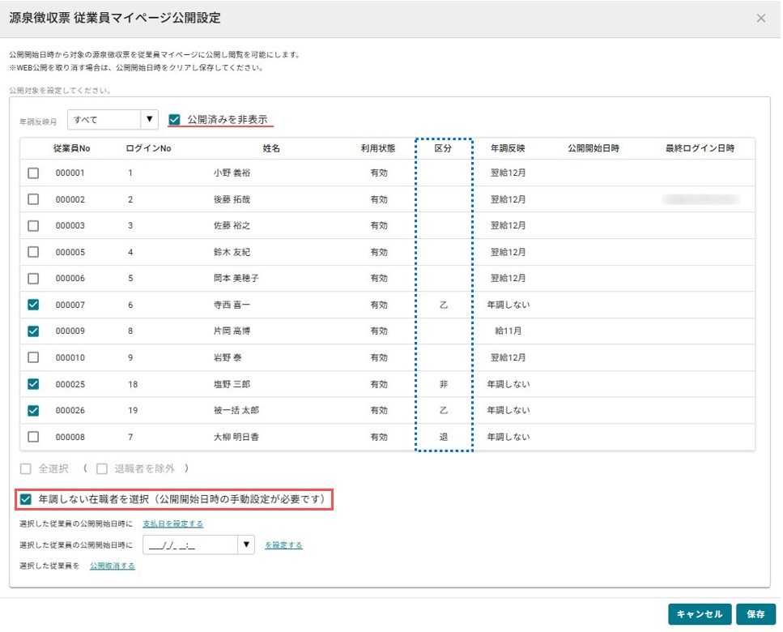Click 給11月 in the 片岡 row
Viewport: 783px width, 632px height.
click(x=508, y=331)
